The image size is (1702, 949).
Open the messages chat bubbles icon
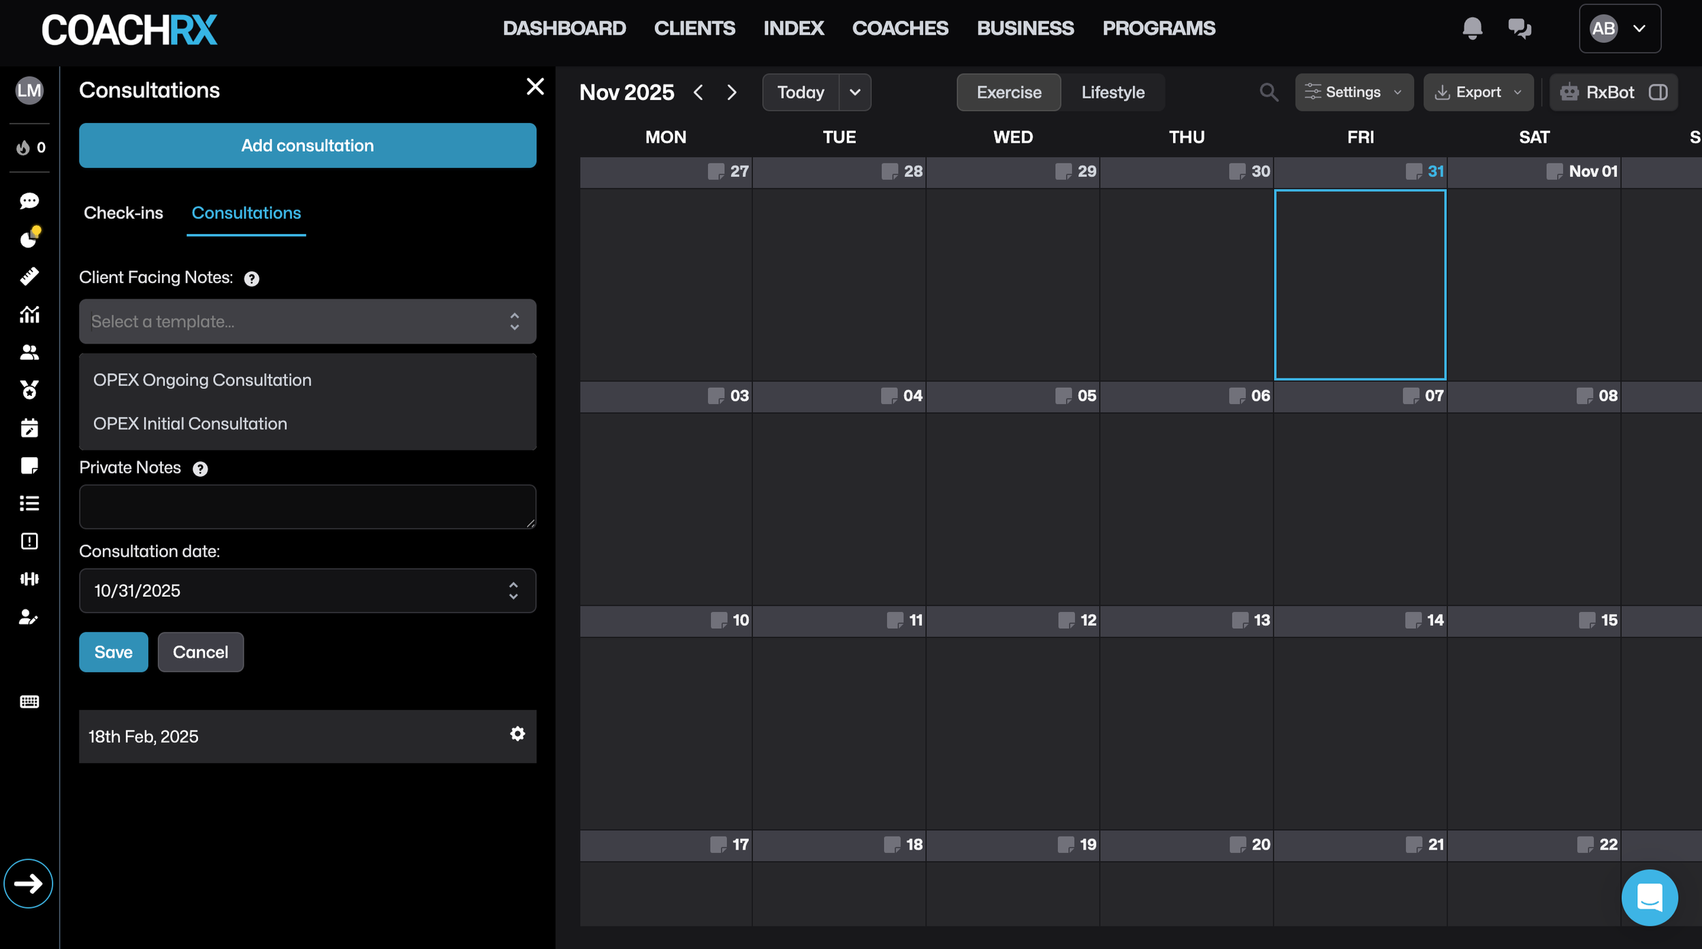[x=1519, y=29]
